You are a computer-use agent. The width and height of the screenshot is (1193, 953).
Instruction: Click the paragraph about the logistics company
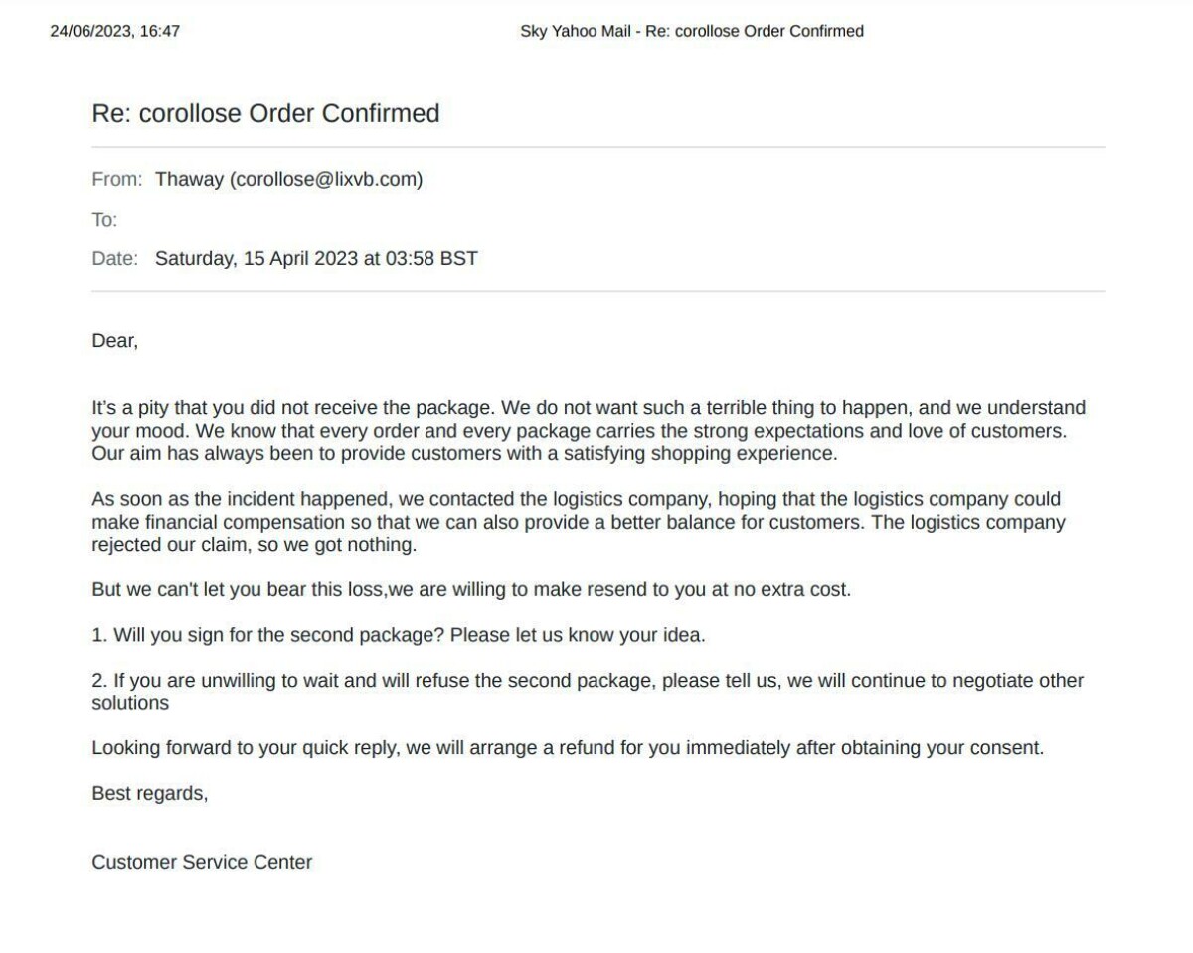tap(577, 522)
